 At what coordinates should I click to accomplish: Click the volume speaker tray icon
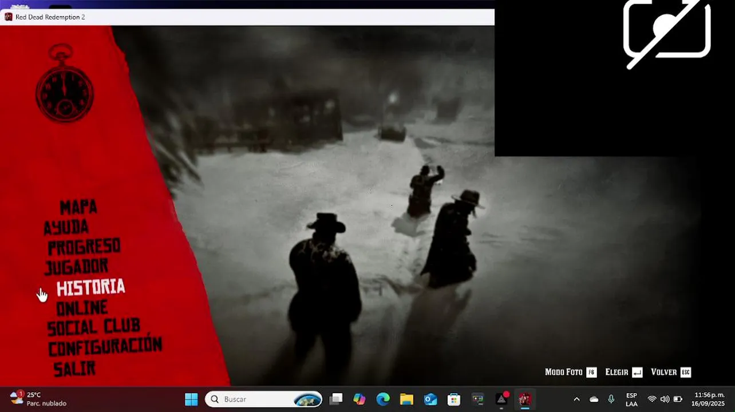click(x=665, y=399)
